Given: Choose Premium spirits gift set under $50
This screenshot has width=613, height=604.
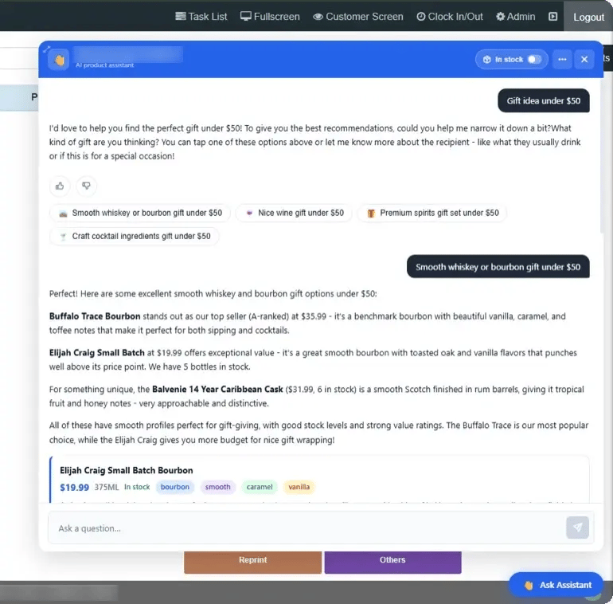Looking at the screenshot, I should (x=432, y=213).
